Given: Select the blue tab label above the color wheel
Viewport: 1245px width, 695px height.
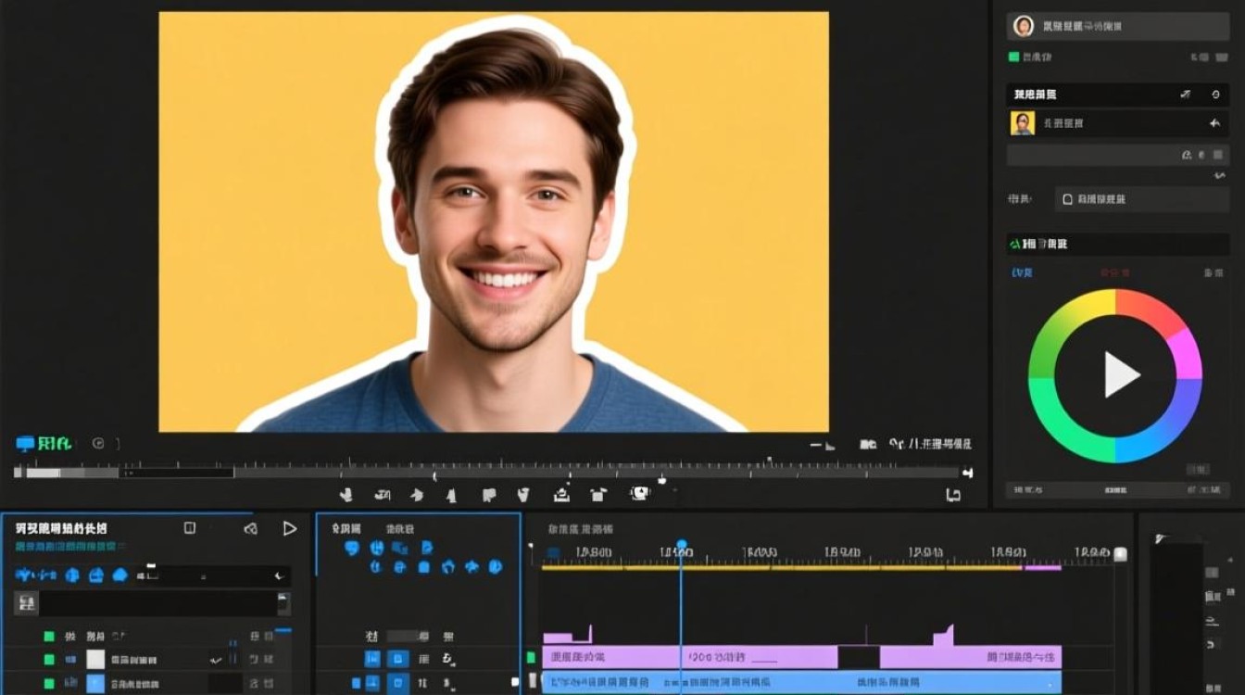Looking at the screenshot, I should 1022,272.
